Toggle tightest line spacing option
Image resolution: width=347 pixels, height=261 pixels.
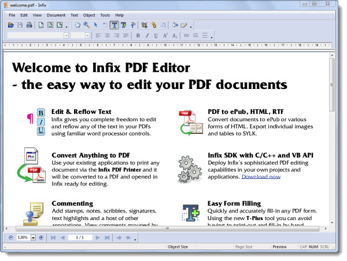[186, 35]
